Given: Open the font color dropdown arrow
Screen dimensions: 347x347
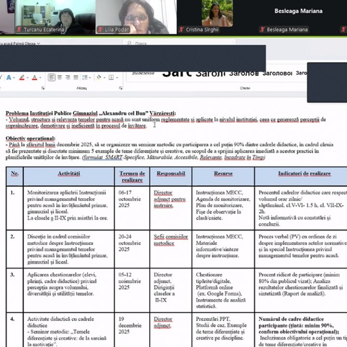Looking at the screenshot, I should (x=40, y=78).
